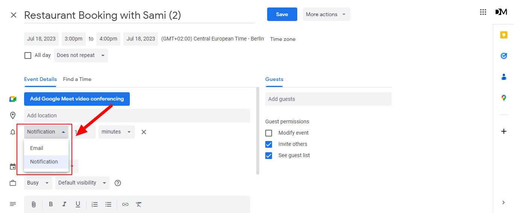Click the Google apps grid icon

(483, 12)
